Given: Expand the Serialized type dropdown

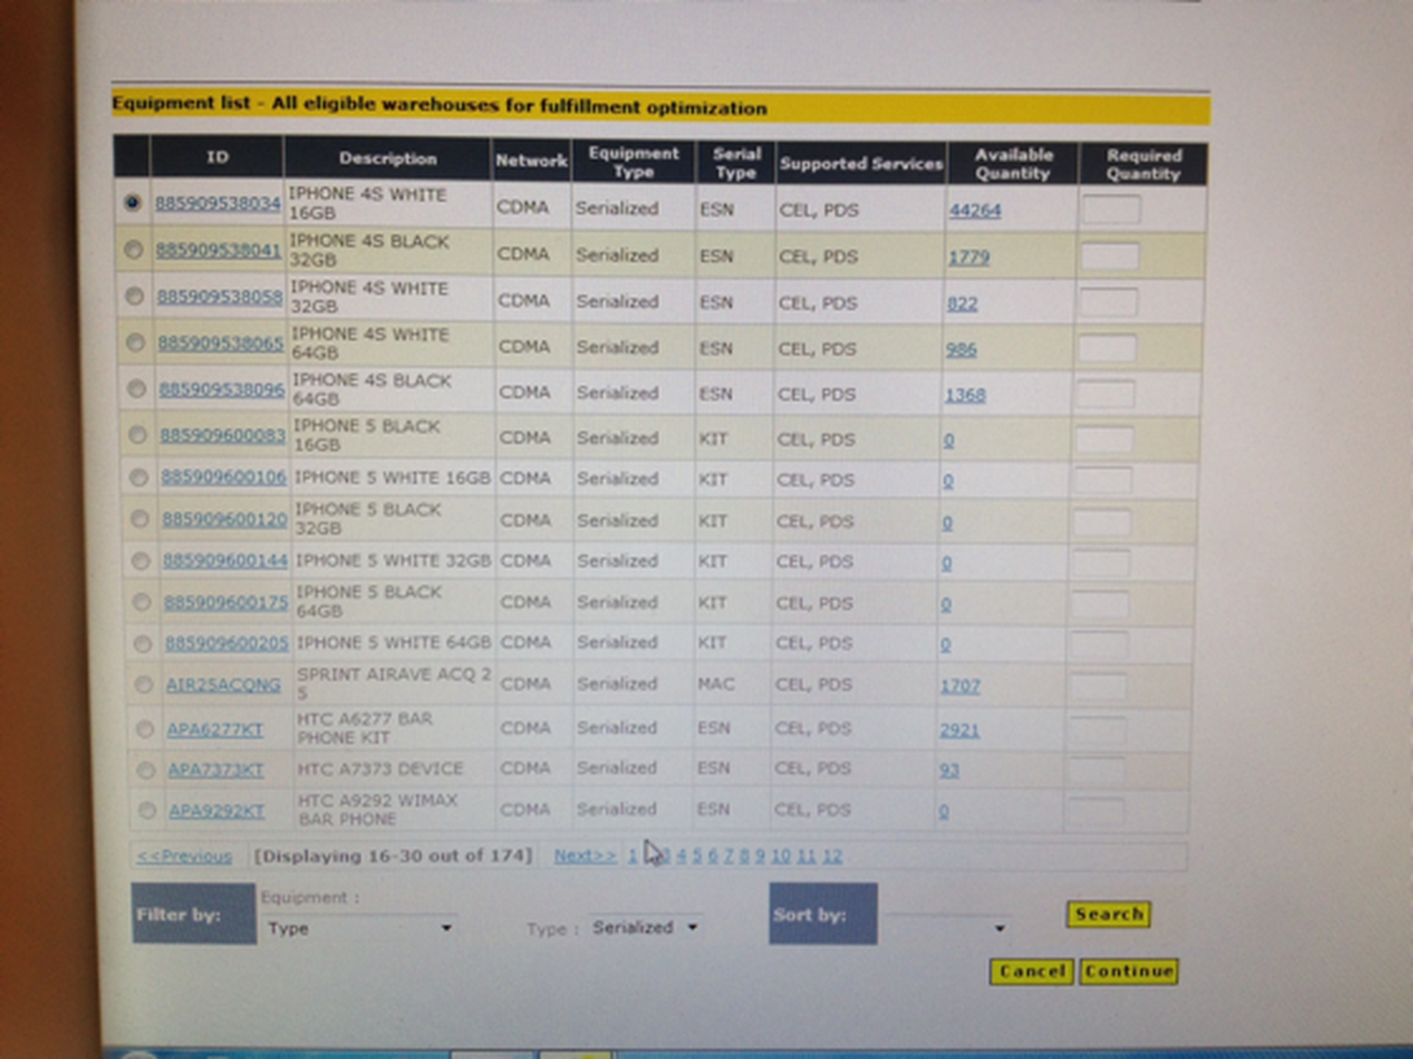Looking at the screenshot, I should click(x=646, y=928).
